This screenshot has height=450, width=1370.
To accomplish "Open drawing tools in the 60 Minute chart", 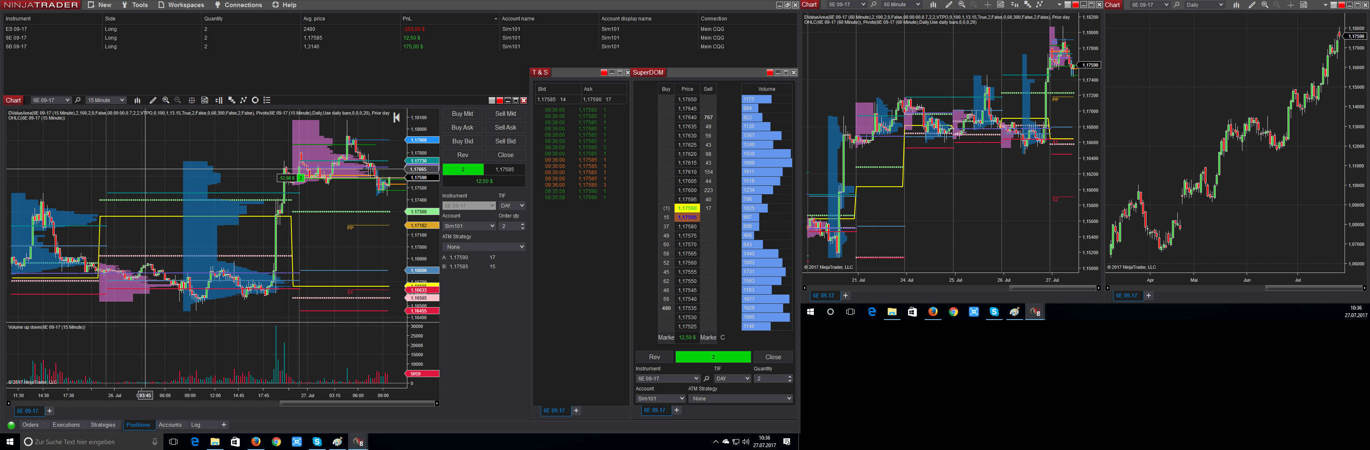I will point(949,5).
